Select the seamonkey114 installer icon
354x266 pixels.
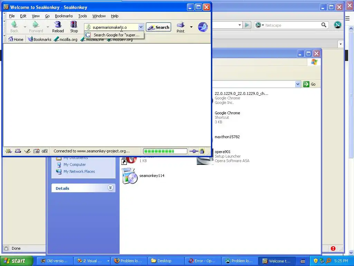click(x=130, y=176)
